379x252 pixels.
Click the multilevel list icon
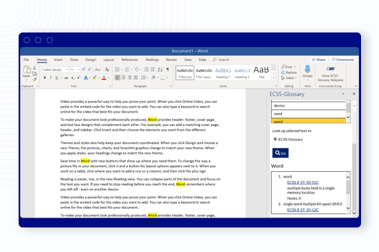pyautogui.click(x=136, y=70)
